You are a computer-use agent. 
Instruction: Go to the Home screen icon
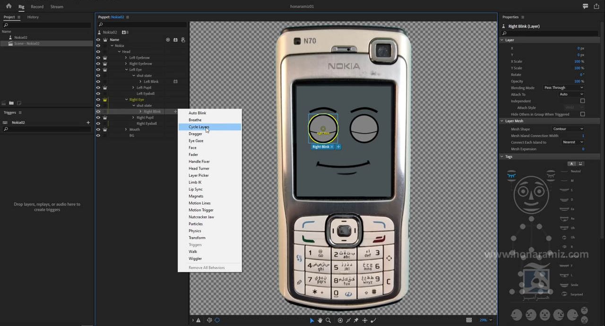click(x=9, y=6)
